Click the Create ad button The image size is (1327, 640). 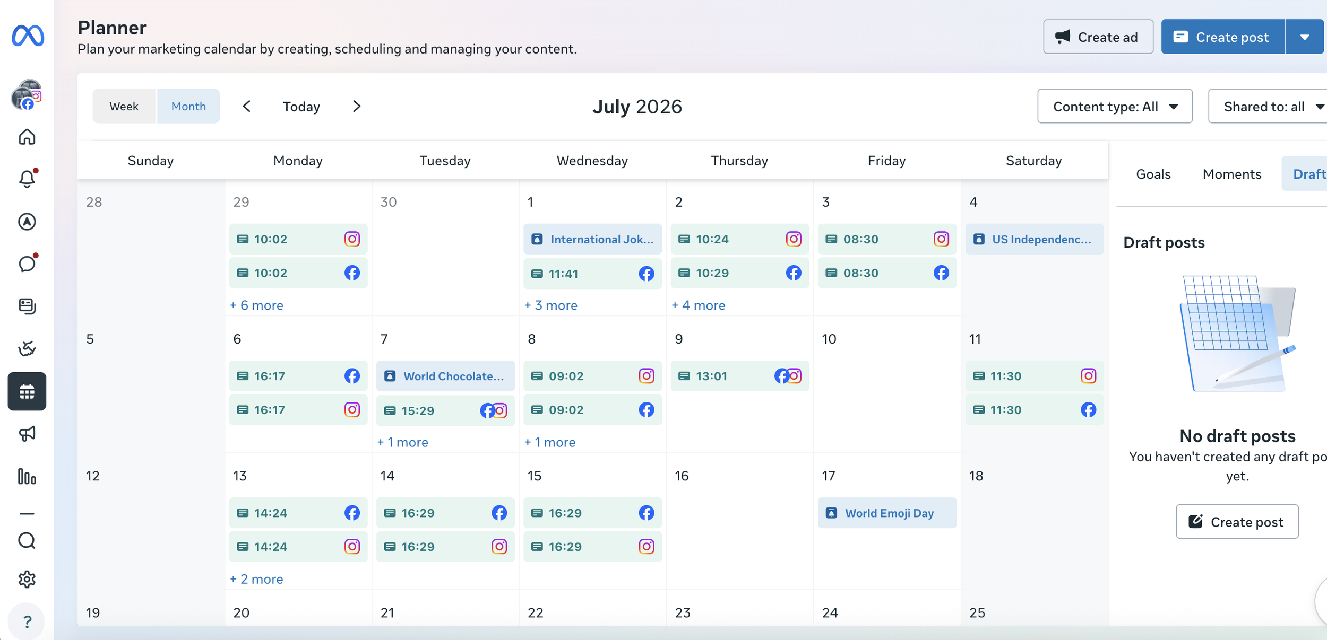click(x=1098, y=37)
